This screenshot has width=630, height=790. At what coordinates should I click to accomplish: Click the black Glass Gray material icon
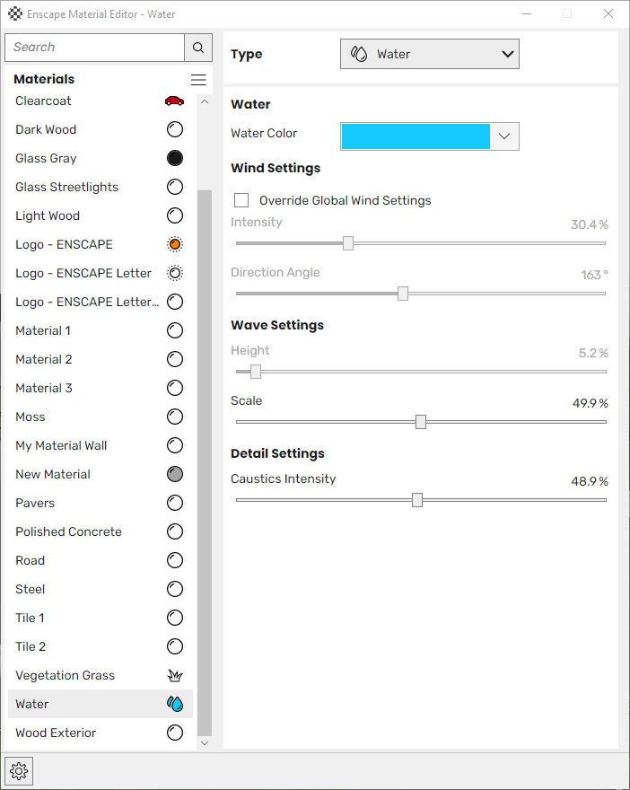pyautogui.click(x=175, y=158)
